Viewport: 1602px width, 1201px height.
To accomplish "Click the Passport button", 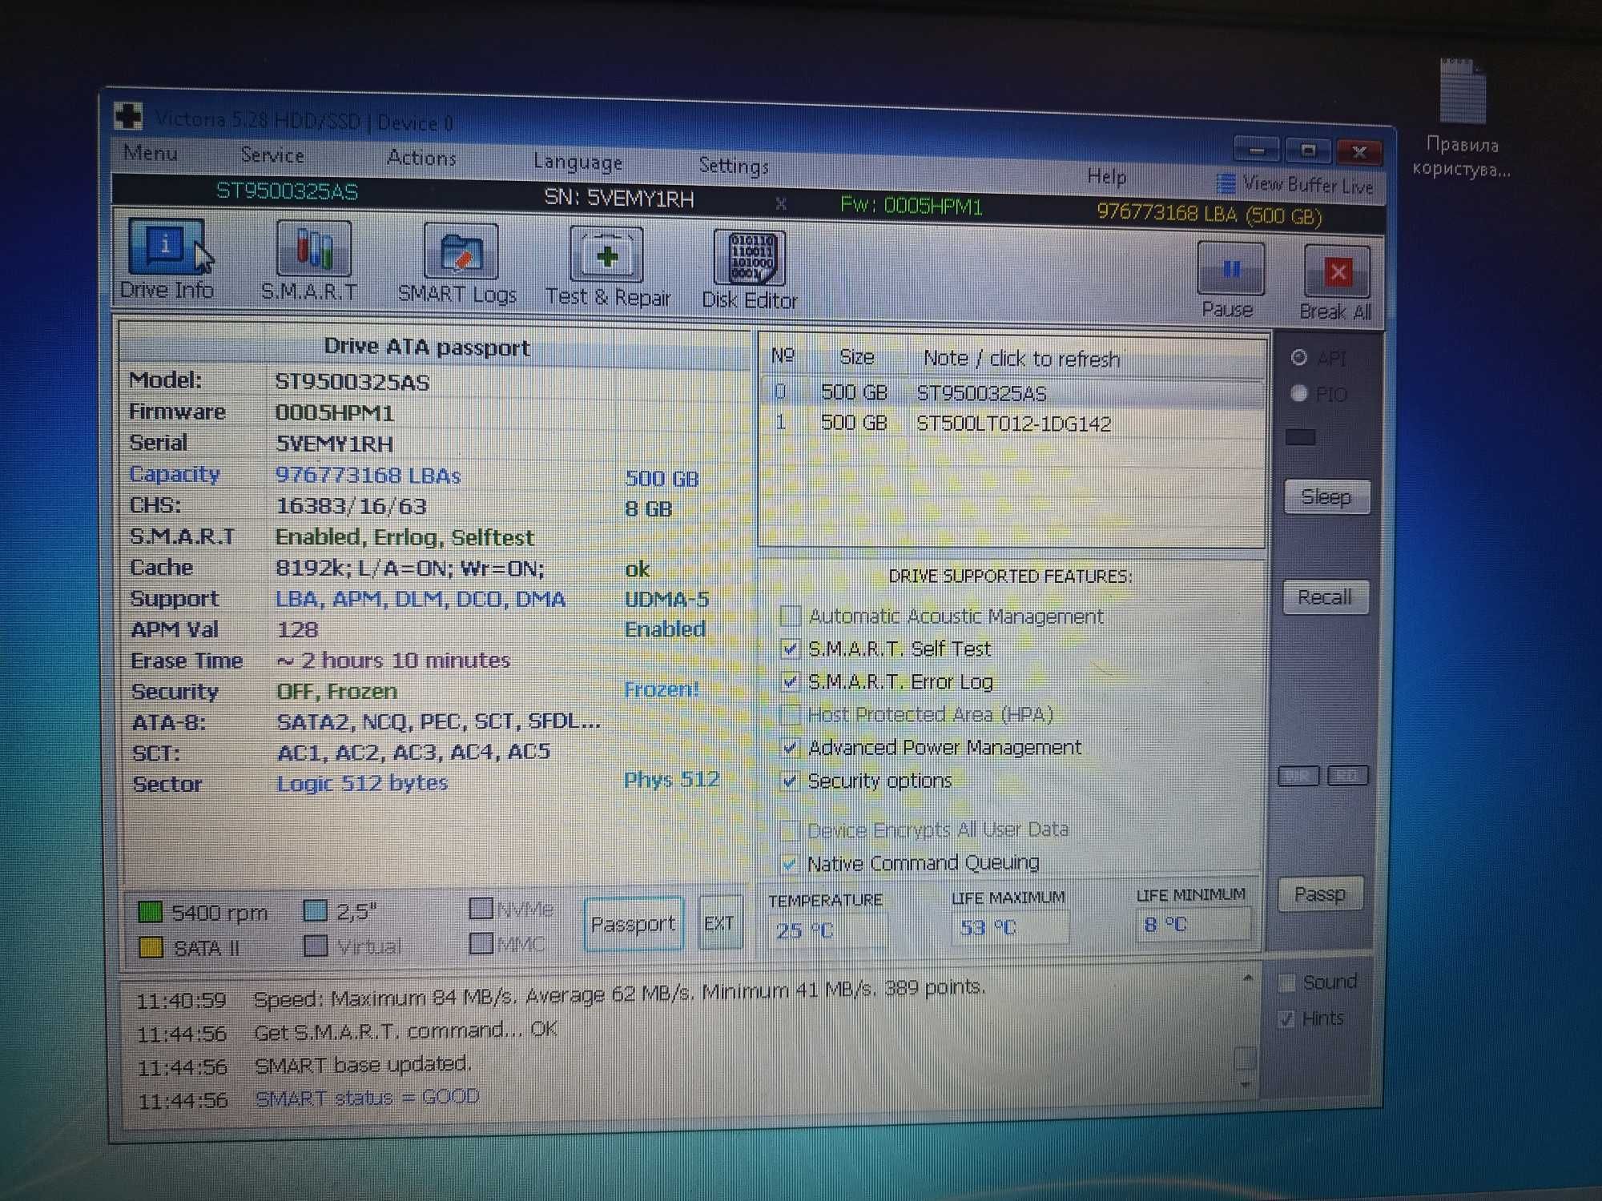I will (633, 924).
